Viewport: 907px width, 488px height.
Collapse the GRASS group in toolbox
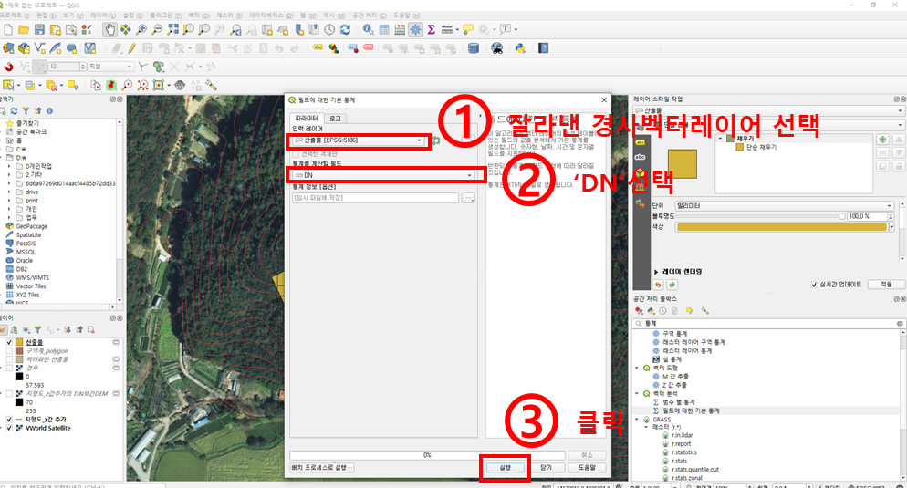click(638, 420)
